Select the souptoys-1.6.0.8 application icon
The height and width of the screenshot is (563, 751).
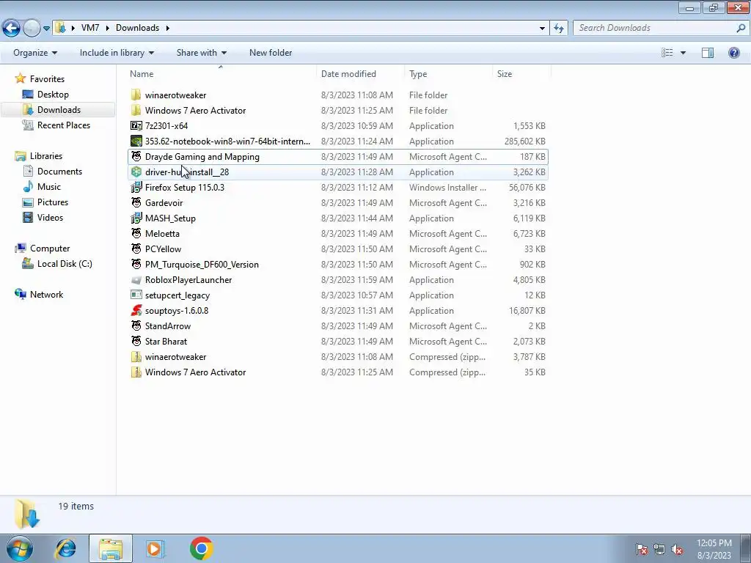[x=136, y=311]
